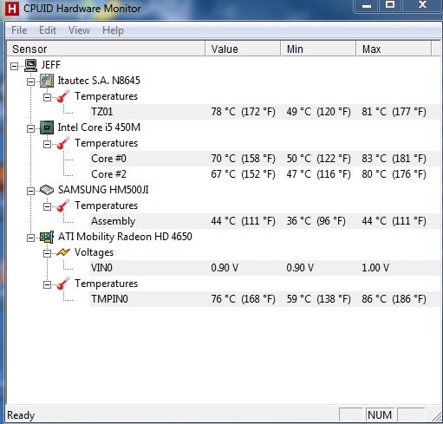Click the NUM status bar indicator
The height and width of the screenshot is (424, 443).
[380, 415]
